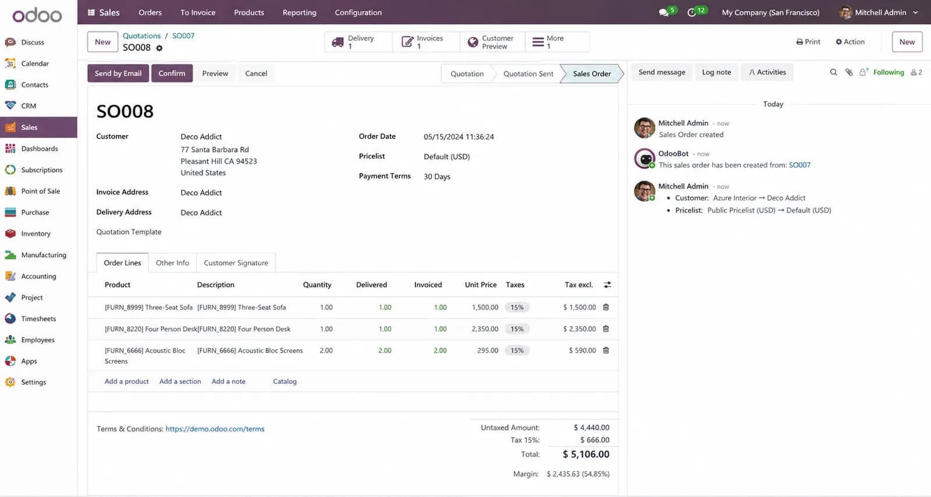
Task: Switch company via My Company (San Francisco)
Action: point(770,12)
